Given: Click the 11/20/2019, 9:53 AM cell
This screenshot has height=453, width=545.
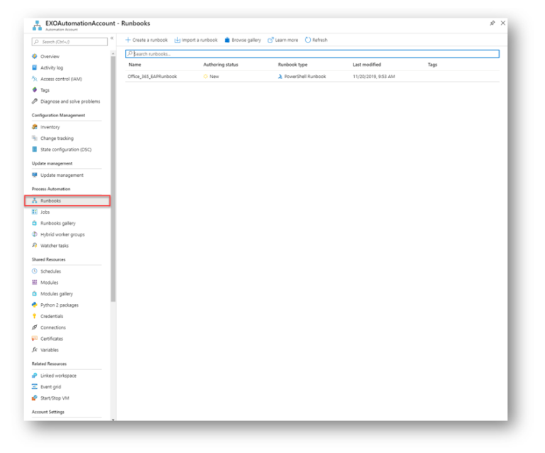Looking at the screenshot, I should coord(374,77).
